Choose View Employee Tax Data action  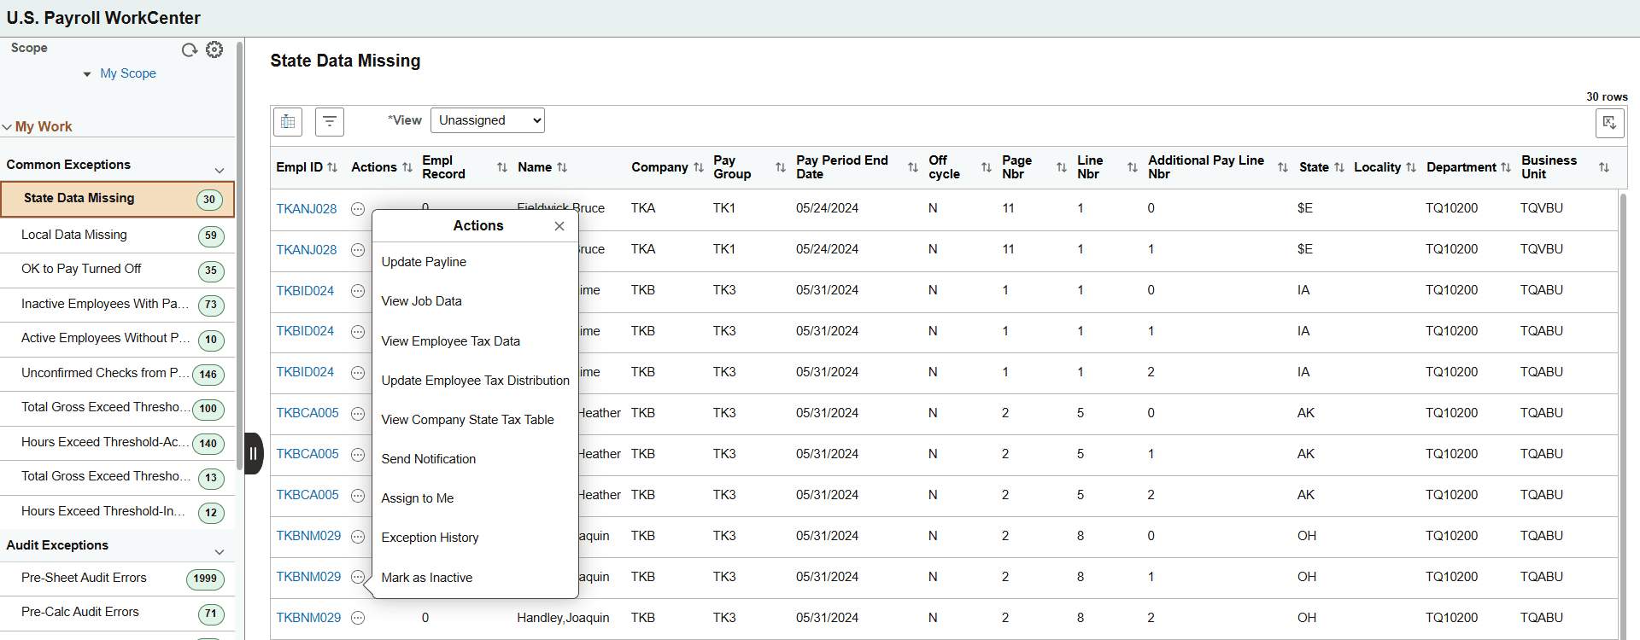pos(450,341)
